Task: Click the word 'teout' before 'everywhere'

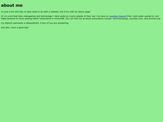Action: pos(88,19)
